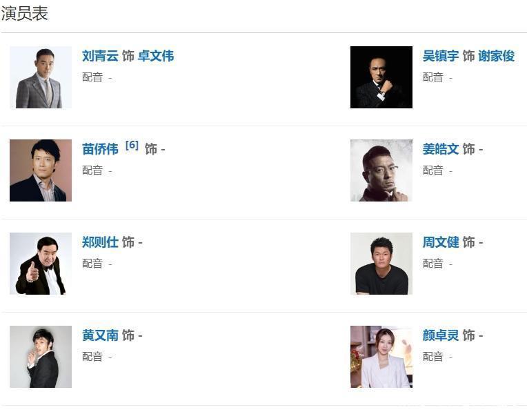Open the 吴镇宇 name link
The width and height of the screenshot is (527, 412).
441,56
